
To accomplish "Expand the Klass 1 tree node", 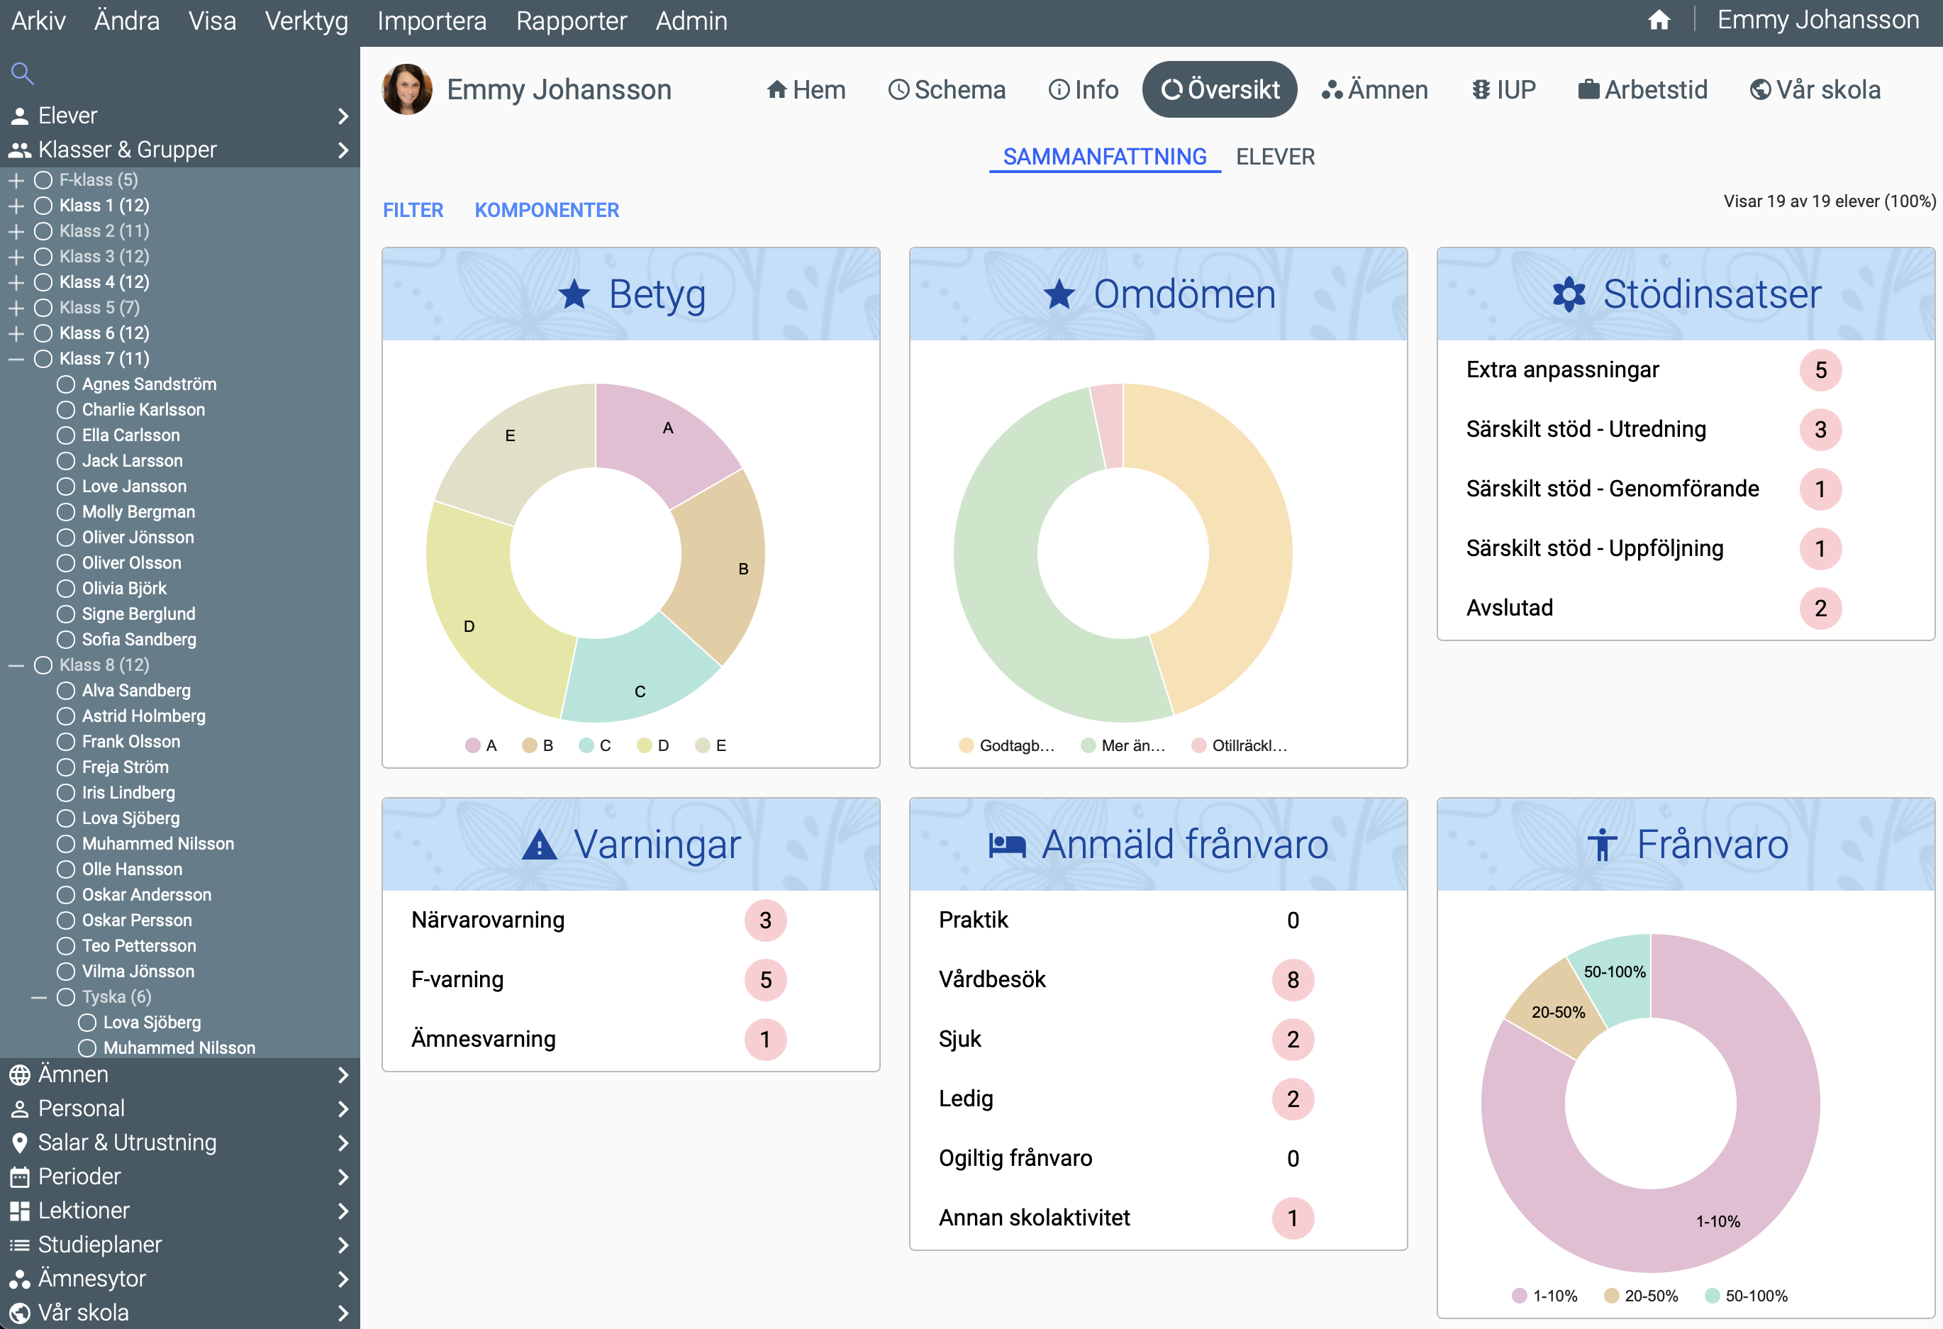I will point(16,206).
